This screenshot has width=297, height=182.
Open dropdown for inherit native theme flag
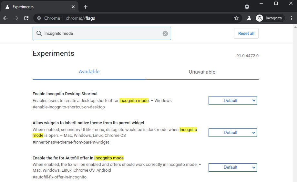(x=233, y=133)
